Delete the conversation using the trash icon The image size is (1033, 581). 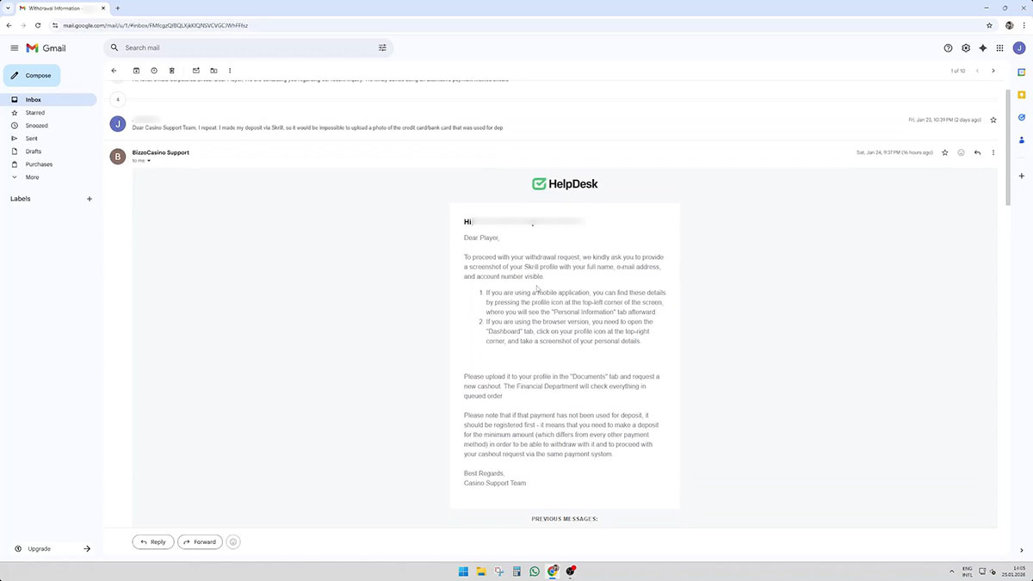pos(172,71)
